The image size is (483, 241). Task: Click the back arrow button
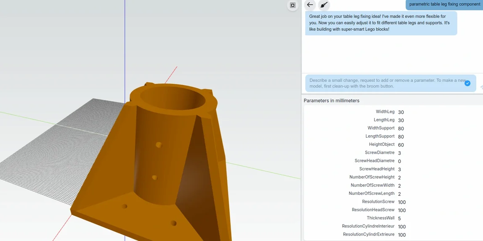click(x=310, y=5)
